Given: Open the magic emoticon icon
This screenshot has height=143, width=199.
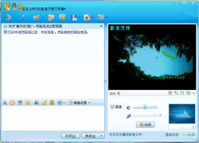Looking at the screenshot, I should point(20,103).
